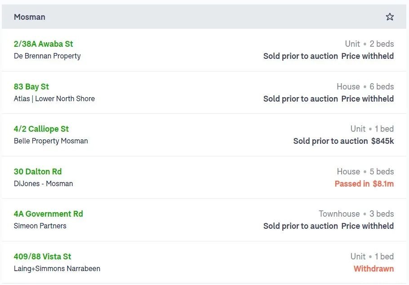
Task: Open the 409/88 Vista St listing
Action: (43, 256)
